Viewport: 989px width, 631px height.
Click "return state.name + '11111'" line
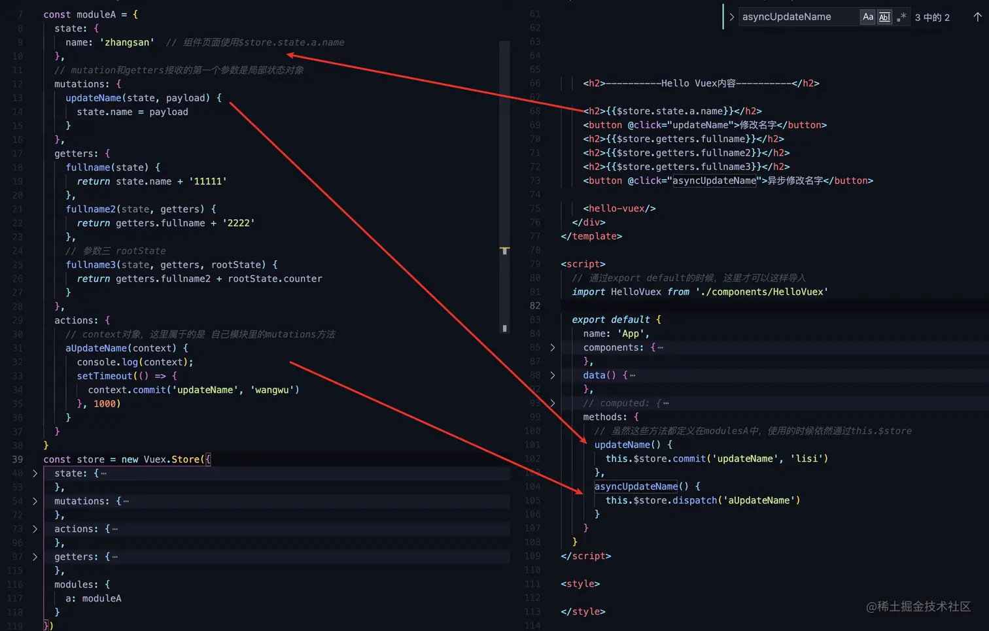[152, 182]
